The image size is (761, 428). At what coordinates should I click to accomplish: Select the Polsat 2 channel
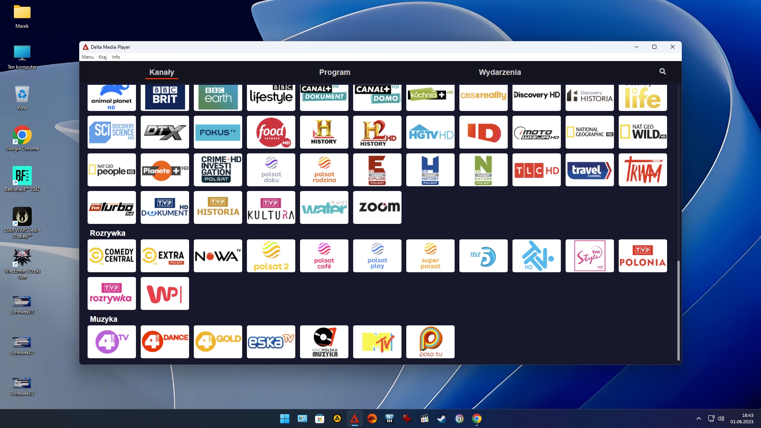click(271, 256)
